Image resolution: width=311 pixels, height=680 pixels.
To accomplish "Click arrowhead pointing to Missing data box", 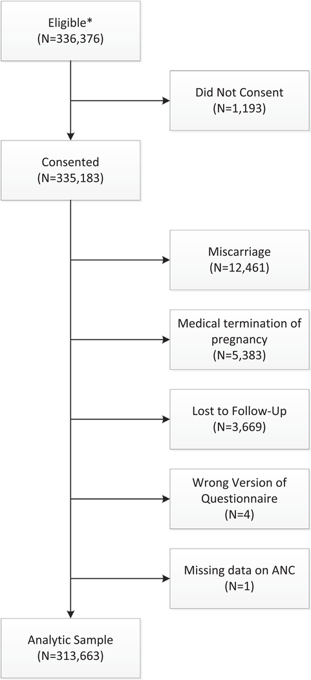I will [x=166, y=578].
